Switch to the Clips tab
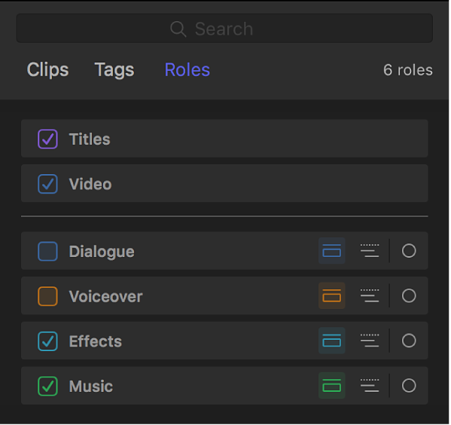 48,70
